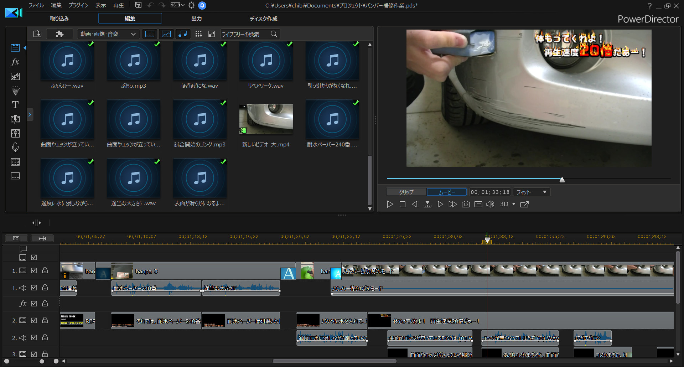
Task: Toggle fx track enable checkbox
Action: pyautogui.click(x=34, y=304)
